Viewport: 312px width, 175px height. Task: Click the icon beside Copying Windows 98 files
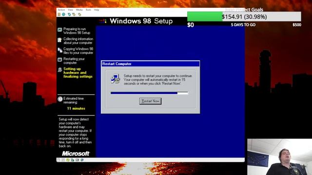pyautogui.click(x=60, y=50)
